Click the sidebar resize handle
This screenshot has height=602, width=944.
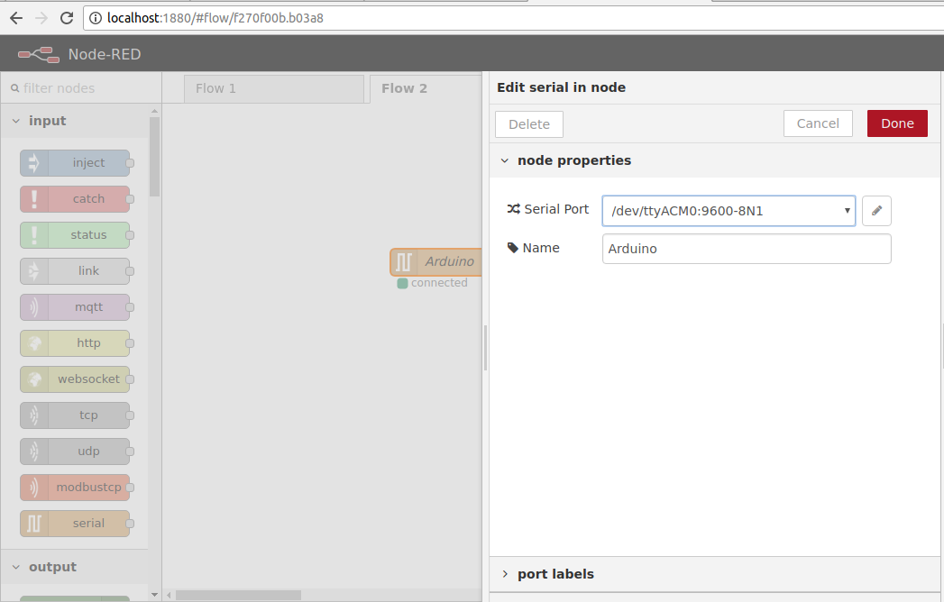[485, 348]
